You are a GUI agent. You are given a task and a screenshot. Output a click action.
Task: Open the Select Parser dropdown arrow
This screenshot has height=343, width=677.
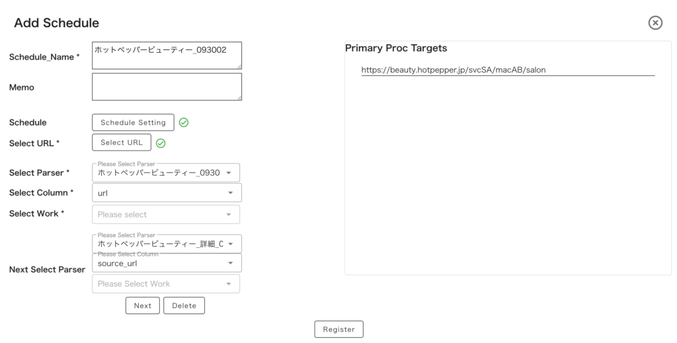pos(229,173)
